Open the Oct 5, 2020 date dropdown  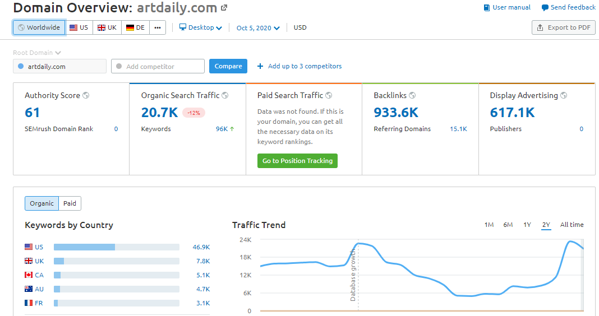tap(258, 28)
